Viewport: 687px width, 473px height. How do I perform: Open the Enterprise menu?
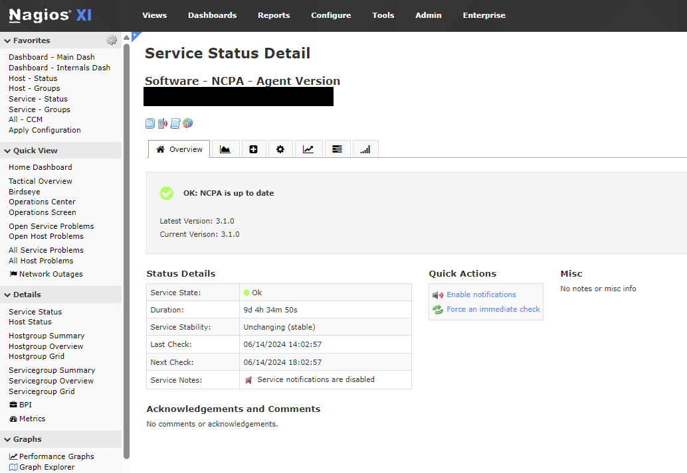484,15
